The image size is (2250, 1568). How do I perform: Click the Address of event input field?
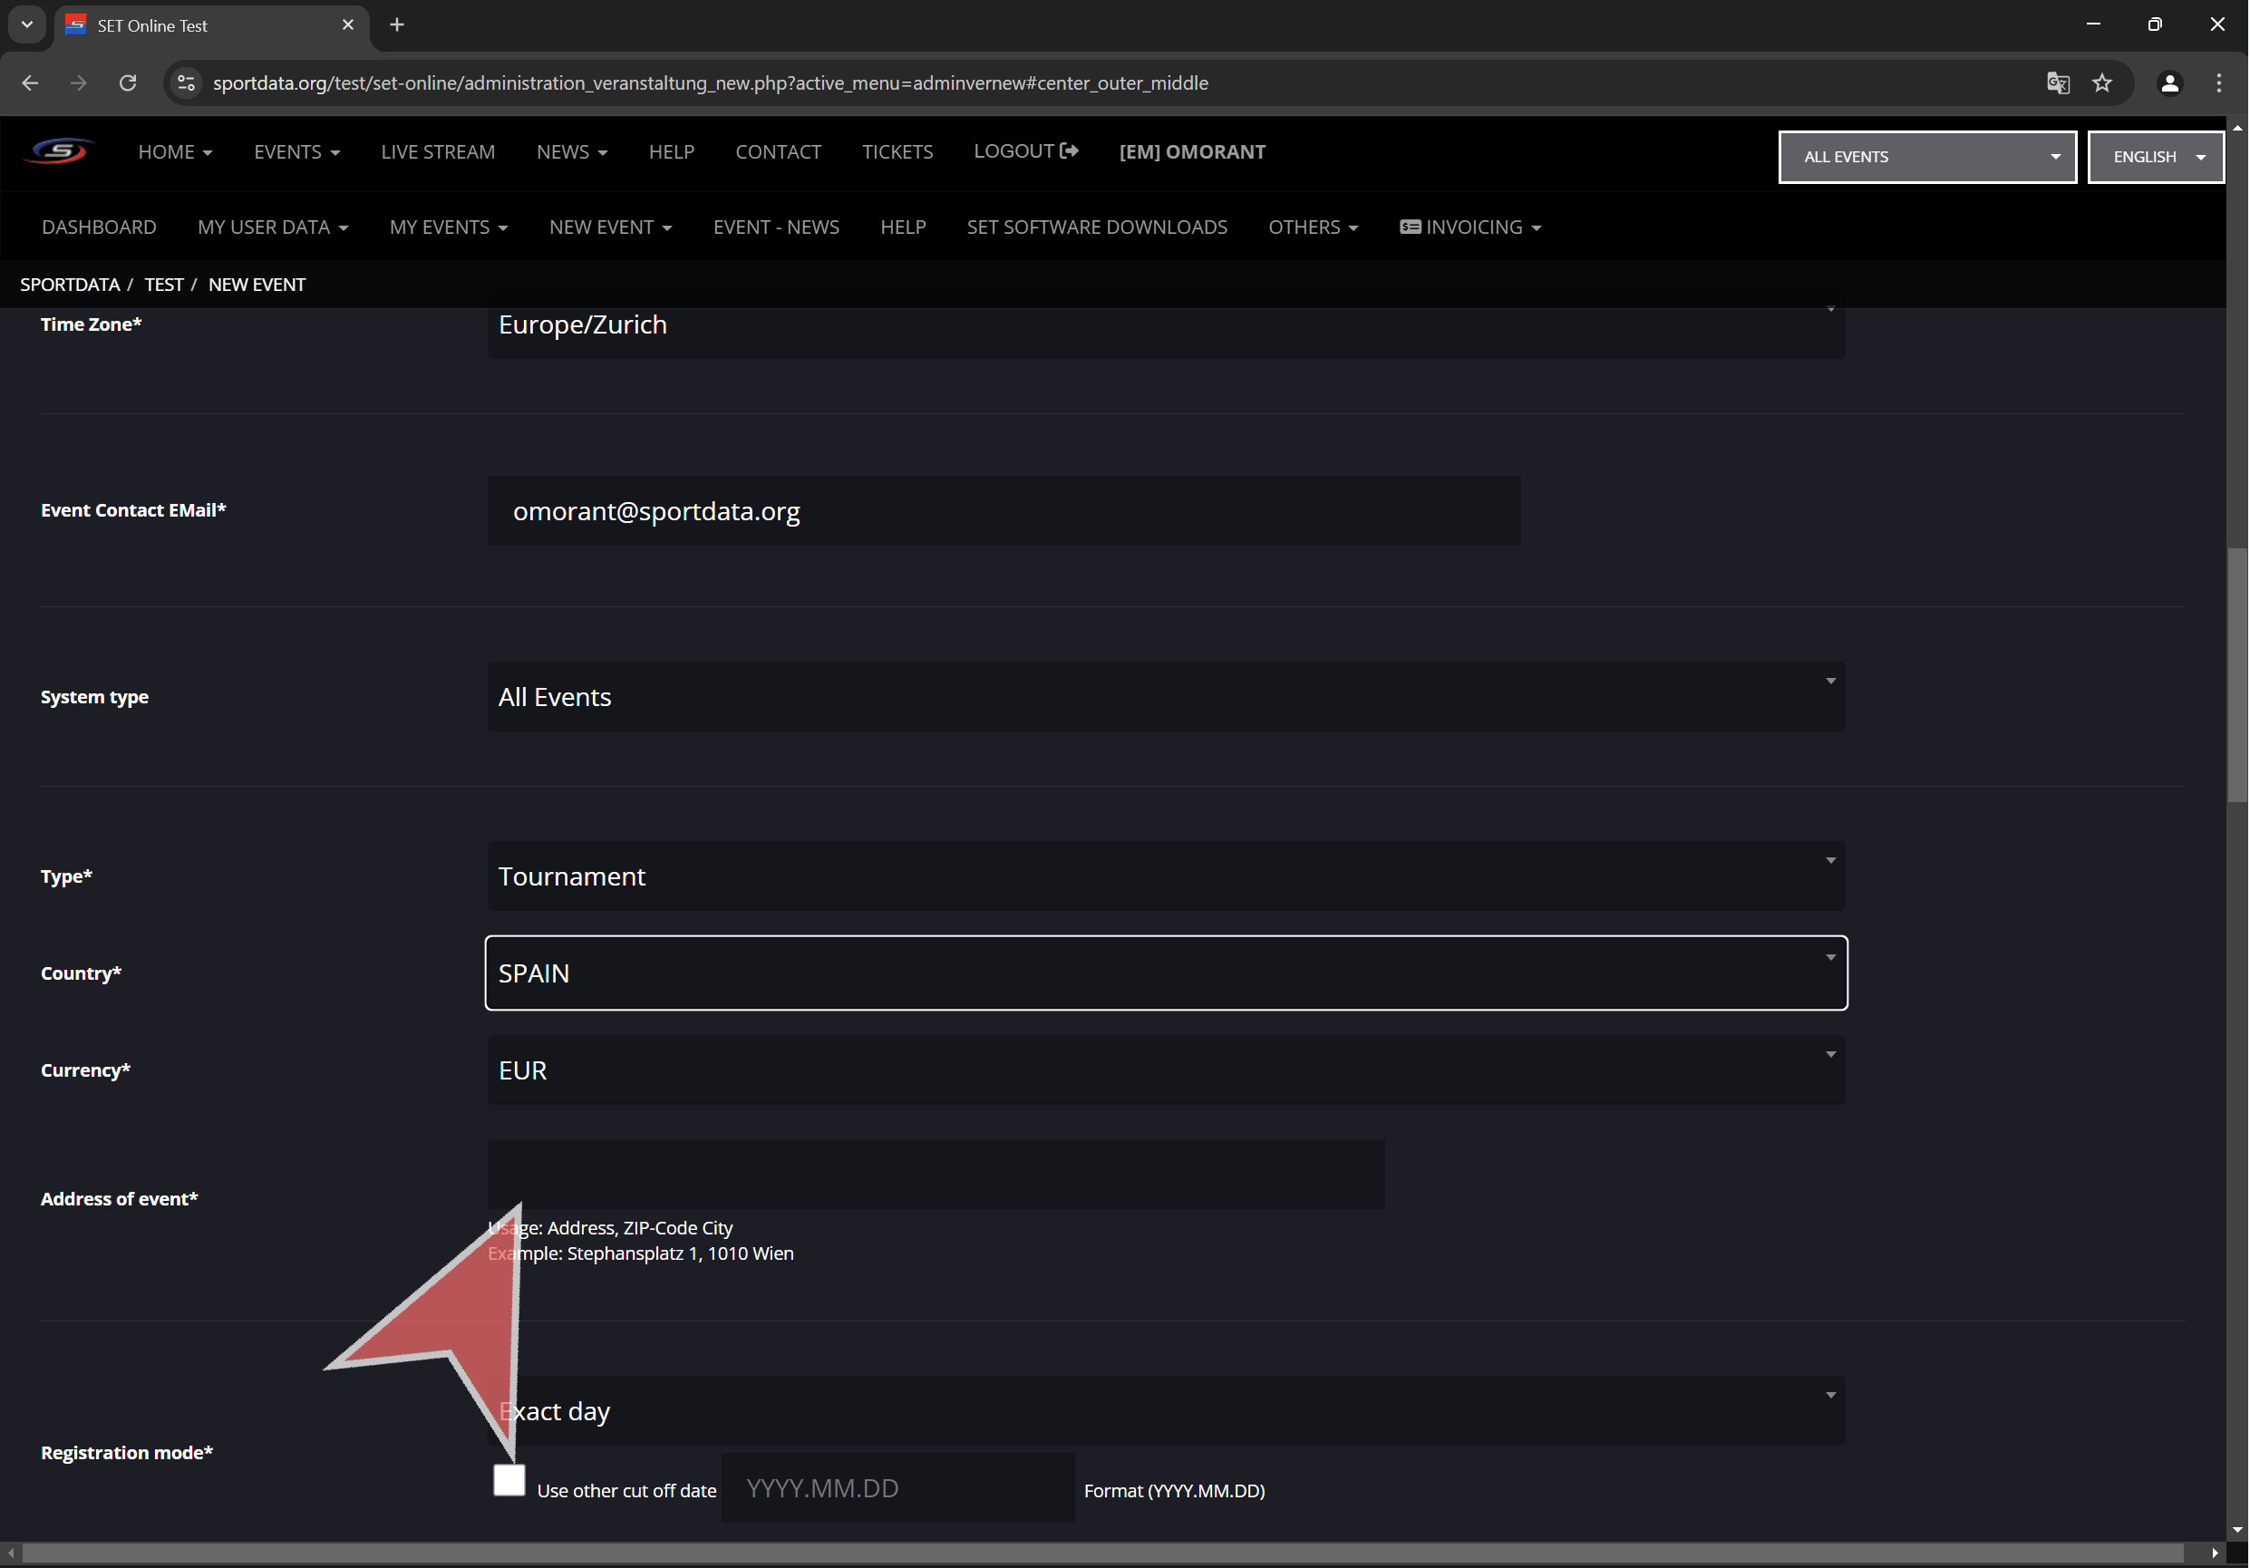tap(935, 1174)
